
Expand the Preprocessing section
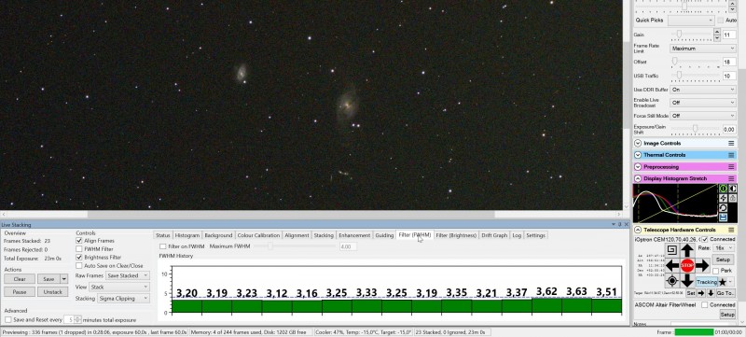638,167
